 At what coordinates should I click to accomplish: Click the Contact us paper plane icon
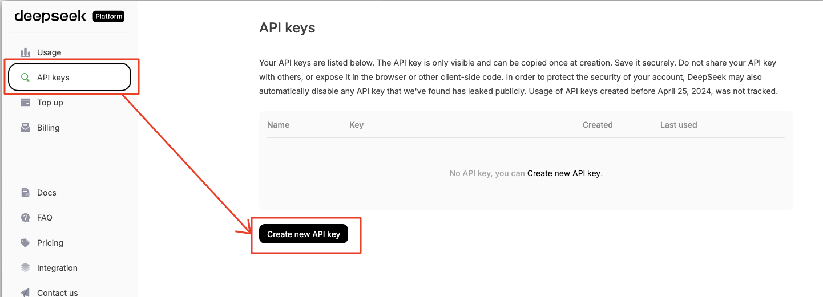[x=25, y=292]
